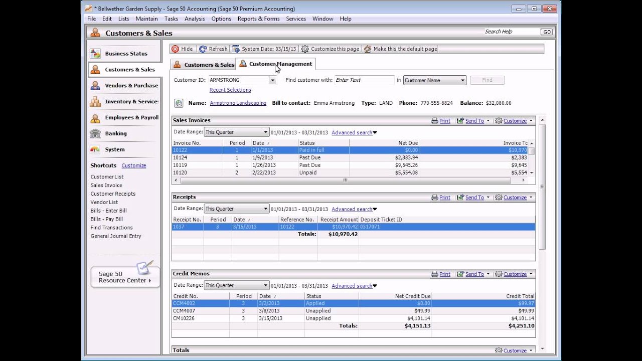Open the Maintain menu
642x361 pixels.
(146, 19)
